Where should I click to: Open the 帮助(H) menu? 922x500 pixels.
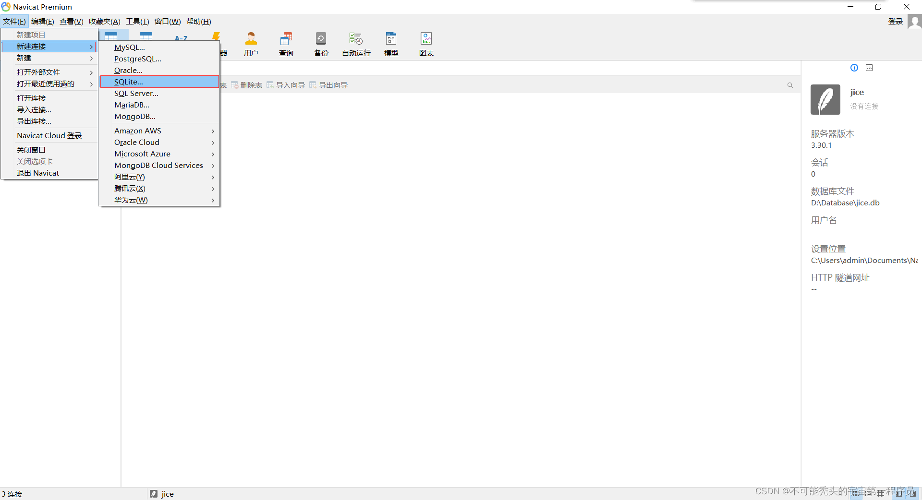(199, 22)
